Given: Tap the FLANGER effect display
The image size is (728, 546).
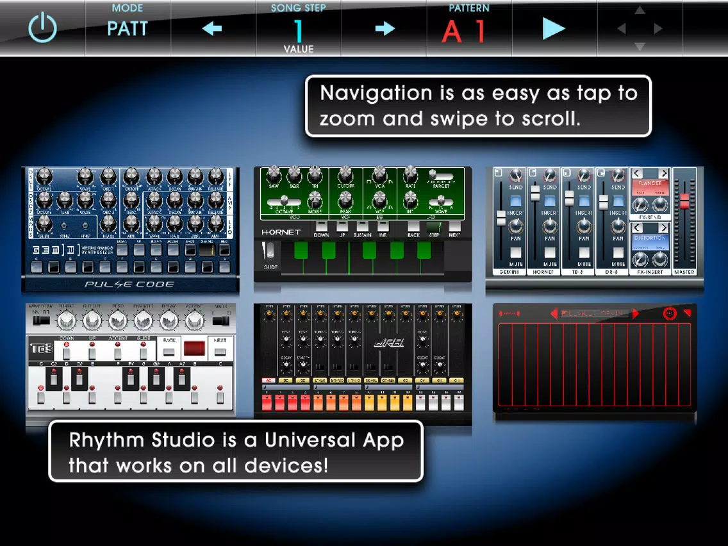Looking at the screenshot, I should coord(650,187).
